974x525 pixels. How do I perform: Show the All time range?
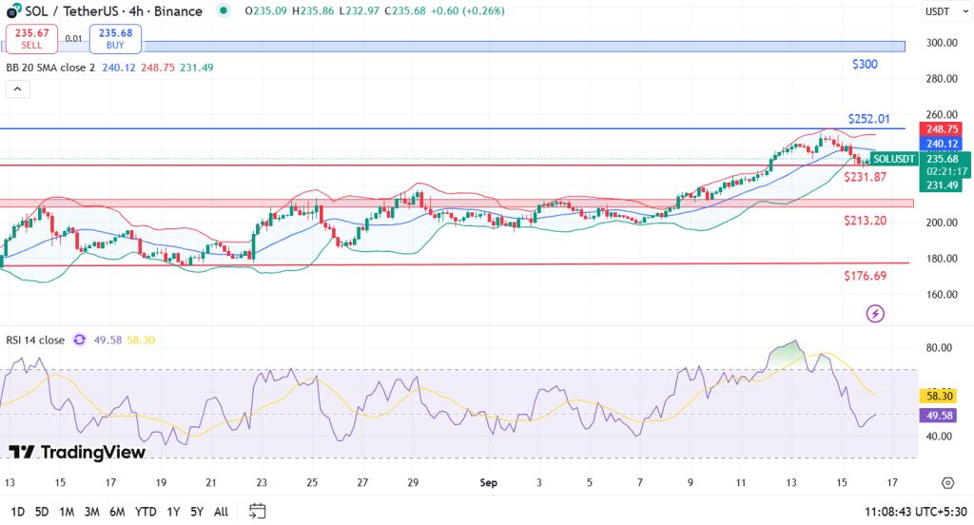pyautogui.click(x=221, y=511)
